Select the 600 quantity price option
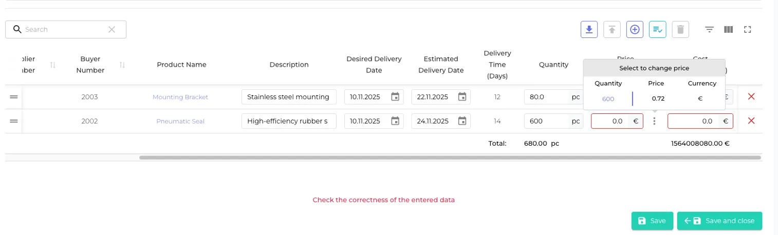The width and height of the screenshot is (778, 235). coord(608,99)
